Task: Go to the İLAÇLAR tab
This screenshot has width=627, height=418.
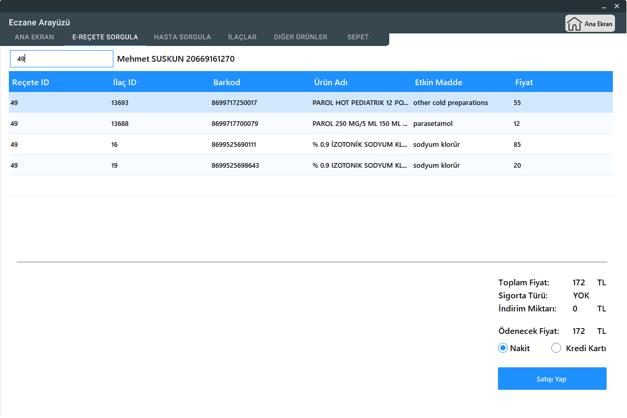Action: click(242, 37)
